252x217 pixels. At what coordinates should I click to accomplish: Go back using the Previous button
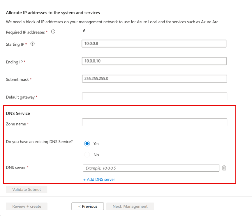[87, 206]
